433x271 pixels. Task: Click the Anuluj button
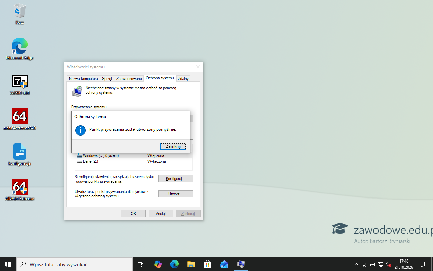(161, 214)
